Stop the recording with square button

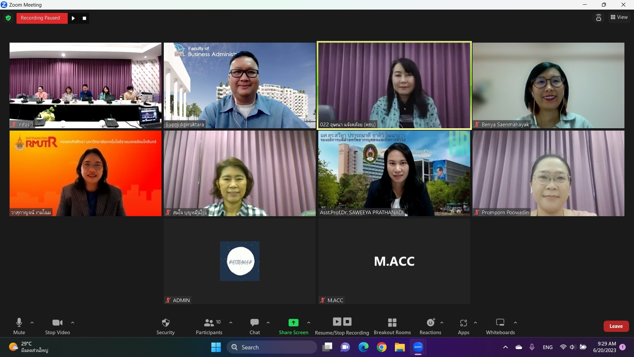point(85,18)
